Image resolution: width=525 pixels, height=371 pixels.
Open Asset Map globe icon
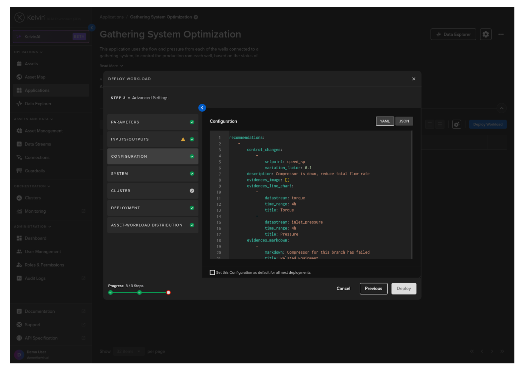19,77
